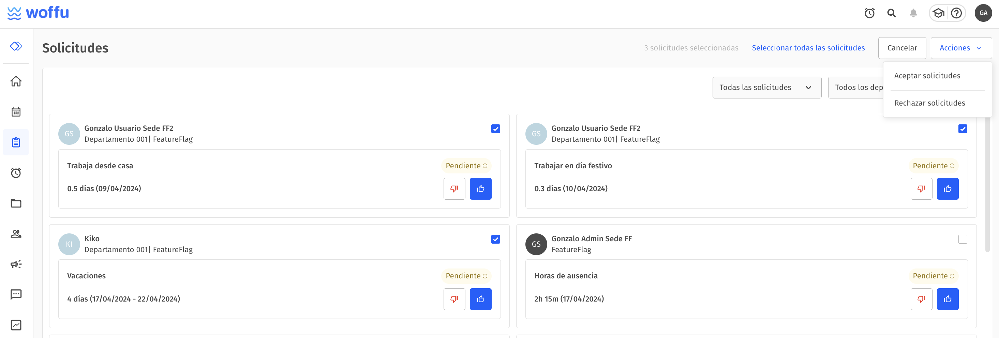Toggle the sidebar collapse diamond icon
Viewport: 999px width, 338px height.
pos(16,46)
